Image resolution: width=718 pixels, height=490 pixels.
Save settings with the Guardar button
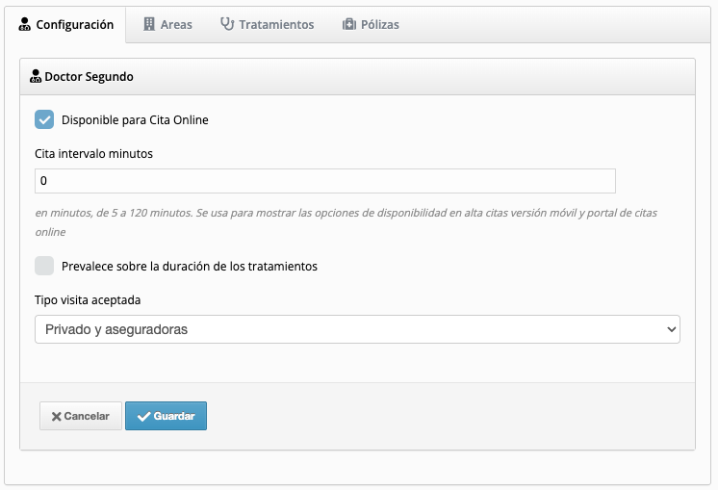pos(166,416)
